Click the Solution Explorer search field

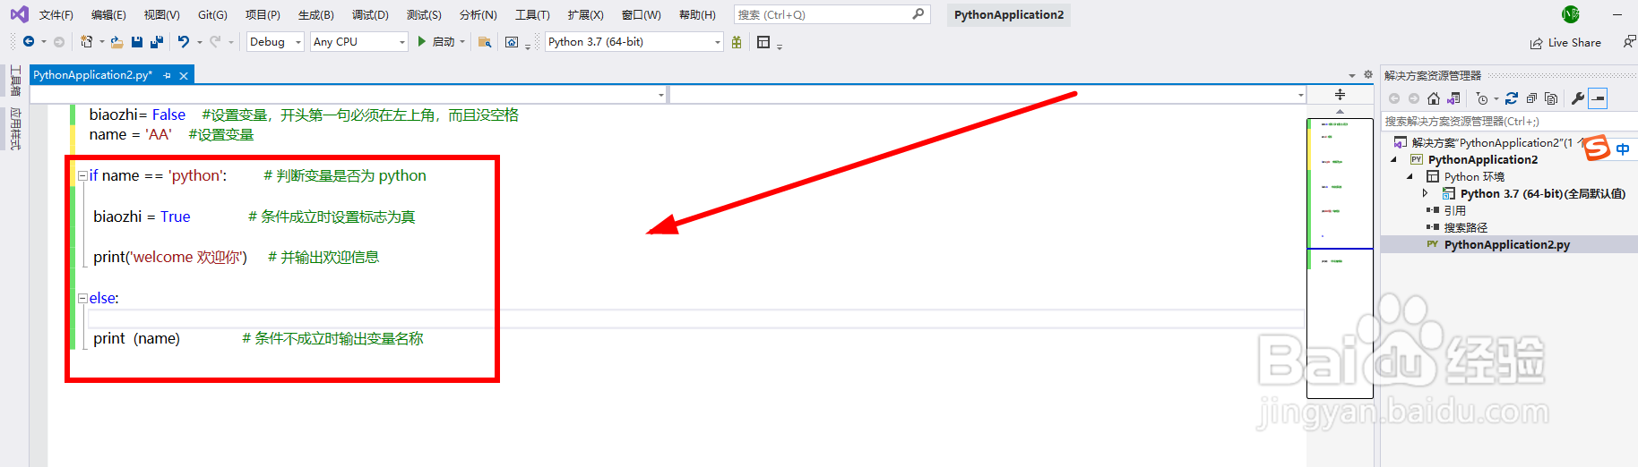pos(1509,121)
